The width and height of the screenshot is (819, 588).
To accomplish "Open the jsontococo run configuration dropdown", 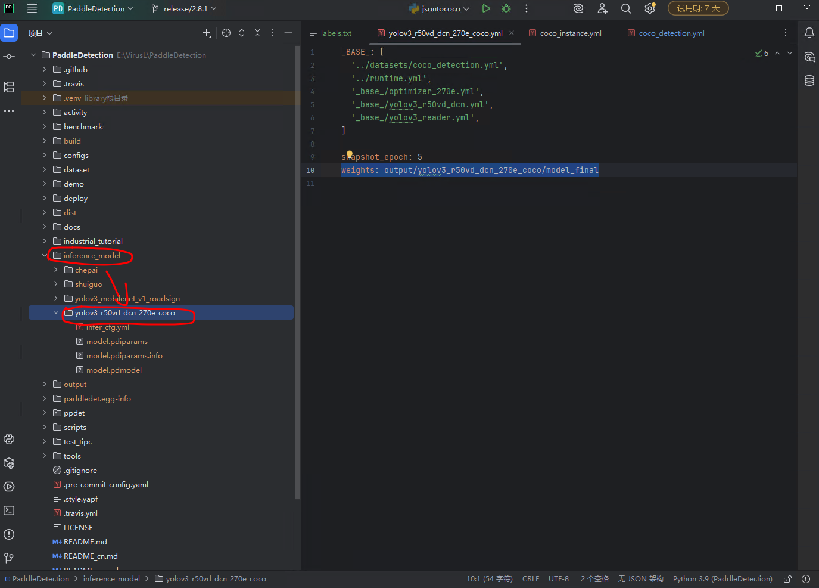I will (x=440, y=8).
